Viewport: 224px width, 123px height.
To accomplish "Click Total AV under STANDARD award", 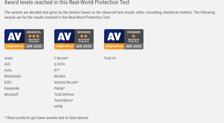I will (110, 58).
